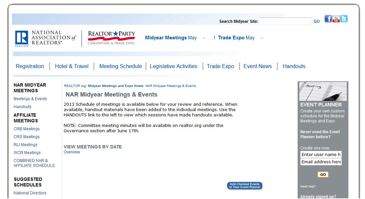Focus the Email address here field
Image resolution: width=365 pixels, height=199 pixels.
tap(321, 162)
